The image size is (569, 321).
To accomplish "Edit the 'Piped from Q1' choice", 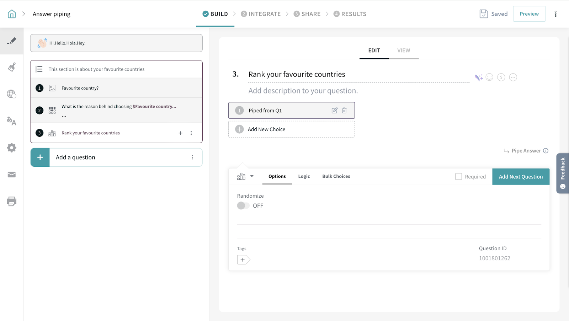I will 334,111.
